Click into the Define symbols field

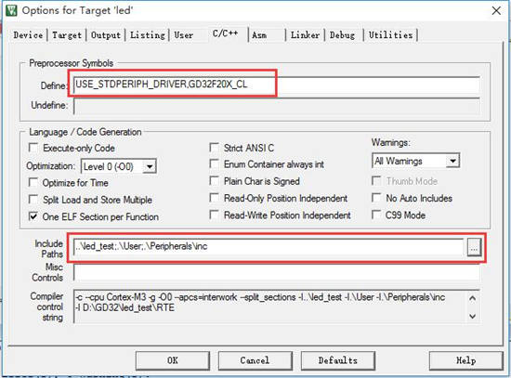click(x=276, y=85)
